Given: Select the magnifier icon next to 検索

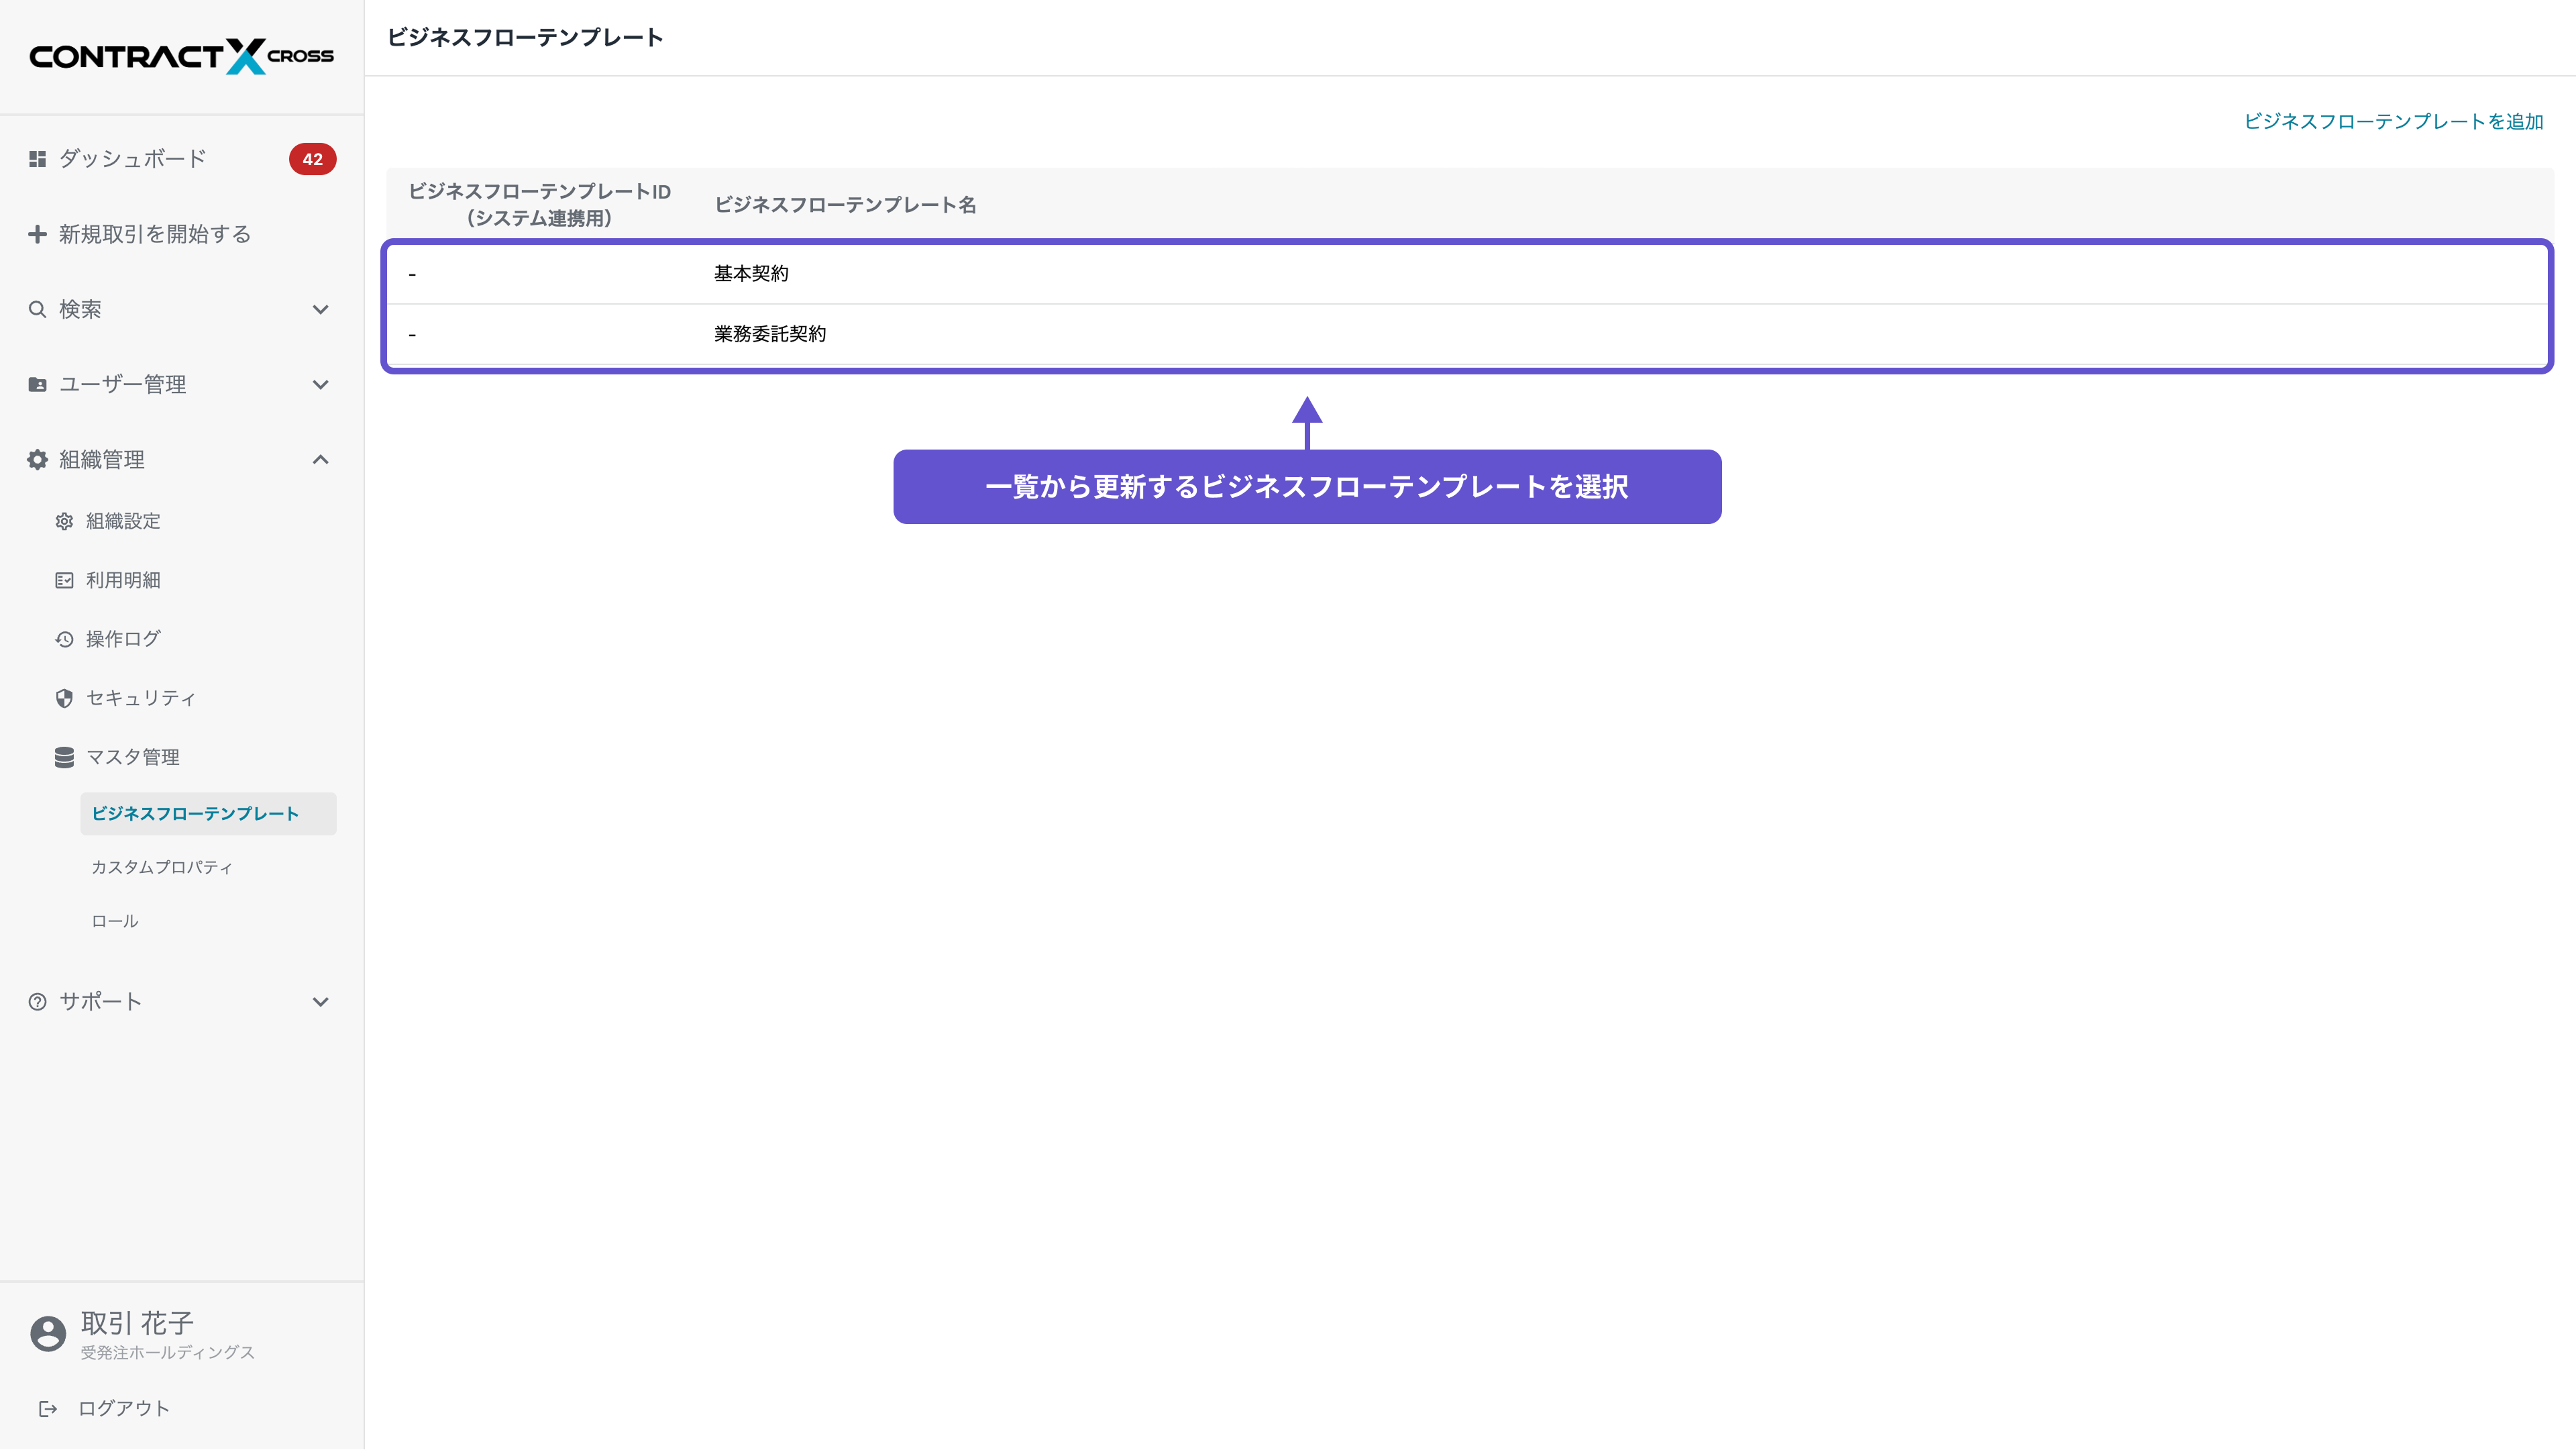Looking at the screenshot, I should pyautogui.click(x=37, y=309).
